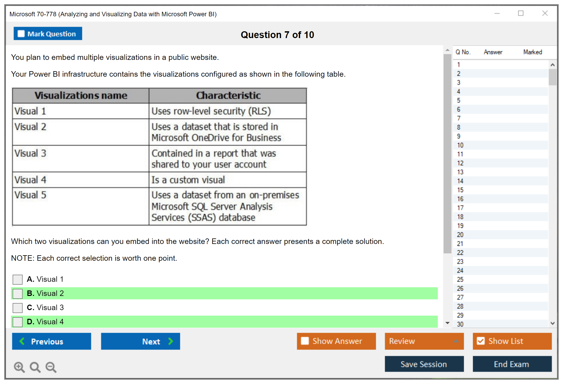
Task: Select question 25 in the list
Action: 460,279
